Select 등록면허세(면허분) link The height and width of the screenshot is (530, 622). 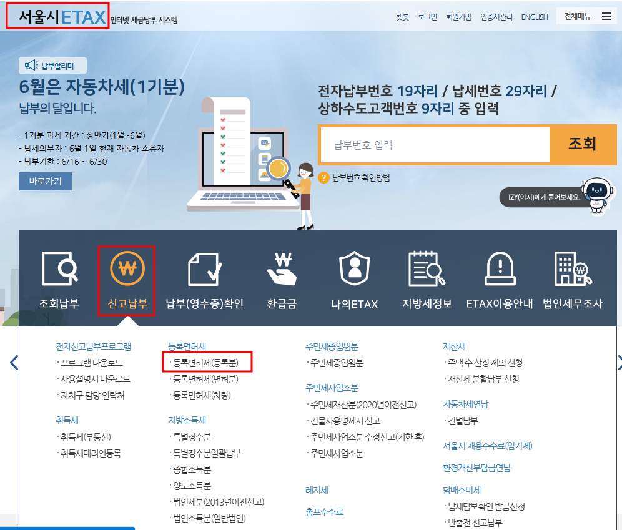point(205,379)
